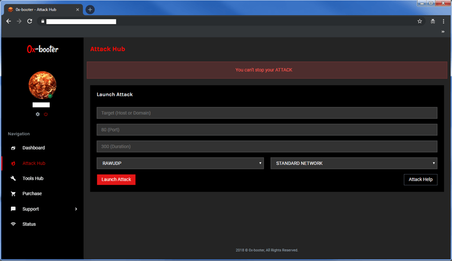Click the red power logout icon

tap(46, 114)
